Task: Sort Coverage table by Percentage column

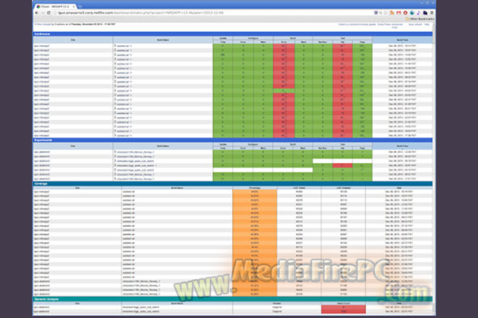Action: point(254,188)
